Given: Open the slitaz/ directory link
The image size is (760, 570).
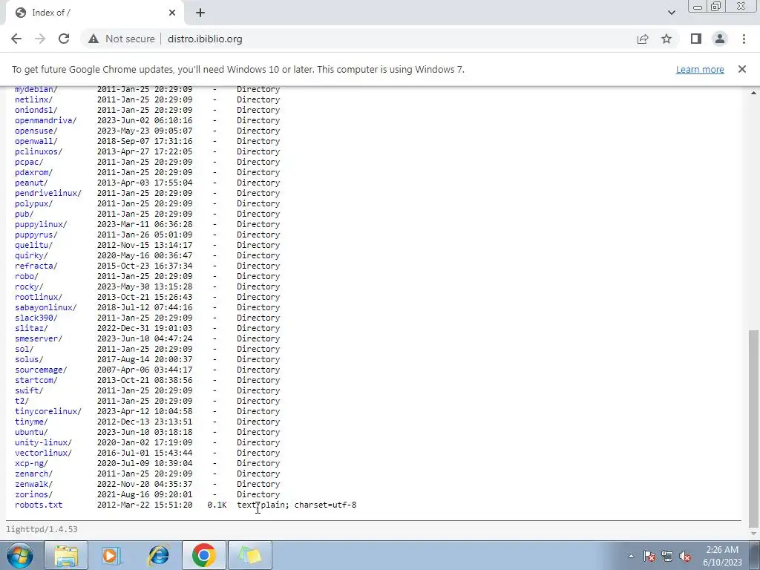Looking at the screenshot, I should [x=31, y=328].
